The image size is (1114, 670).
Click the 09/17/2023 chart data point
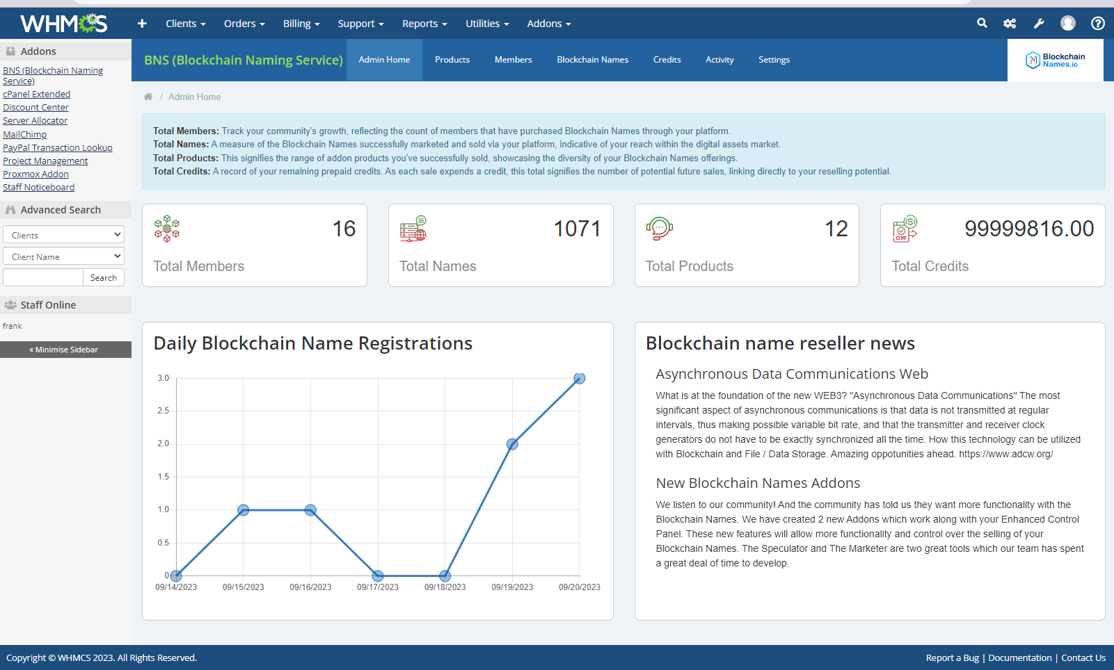[378, 575]
